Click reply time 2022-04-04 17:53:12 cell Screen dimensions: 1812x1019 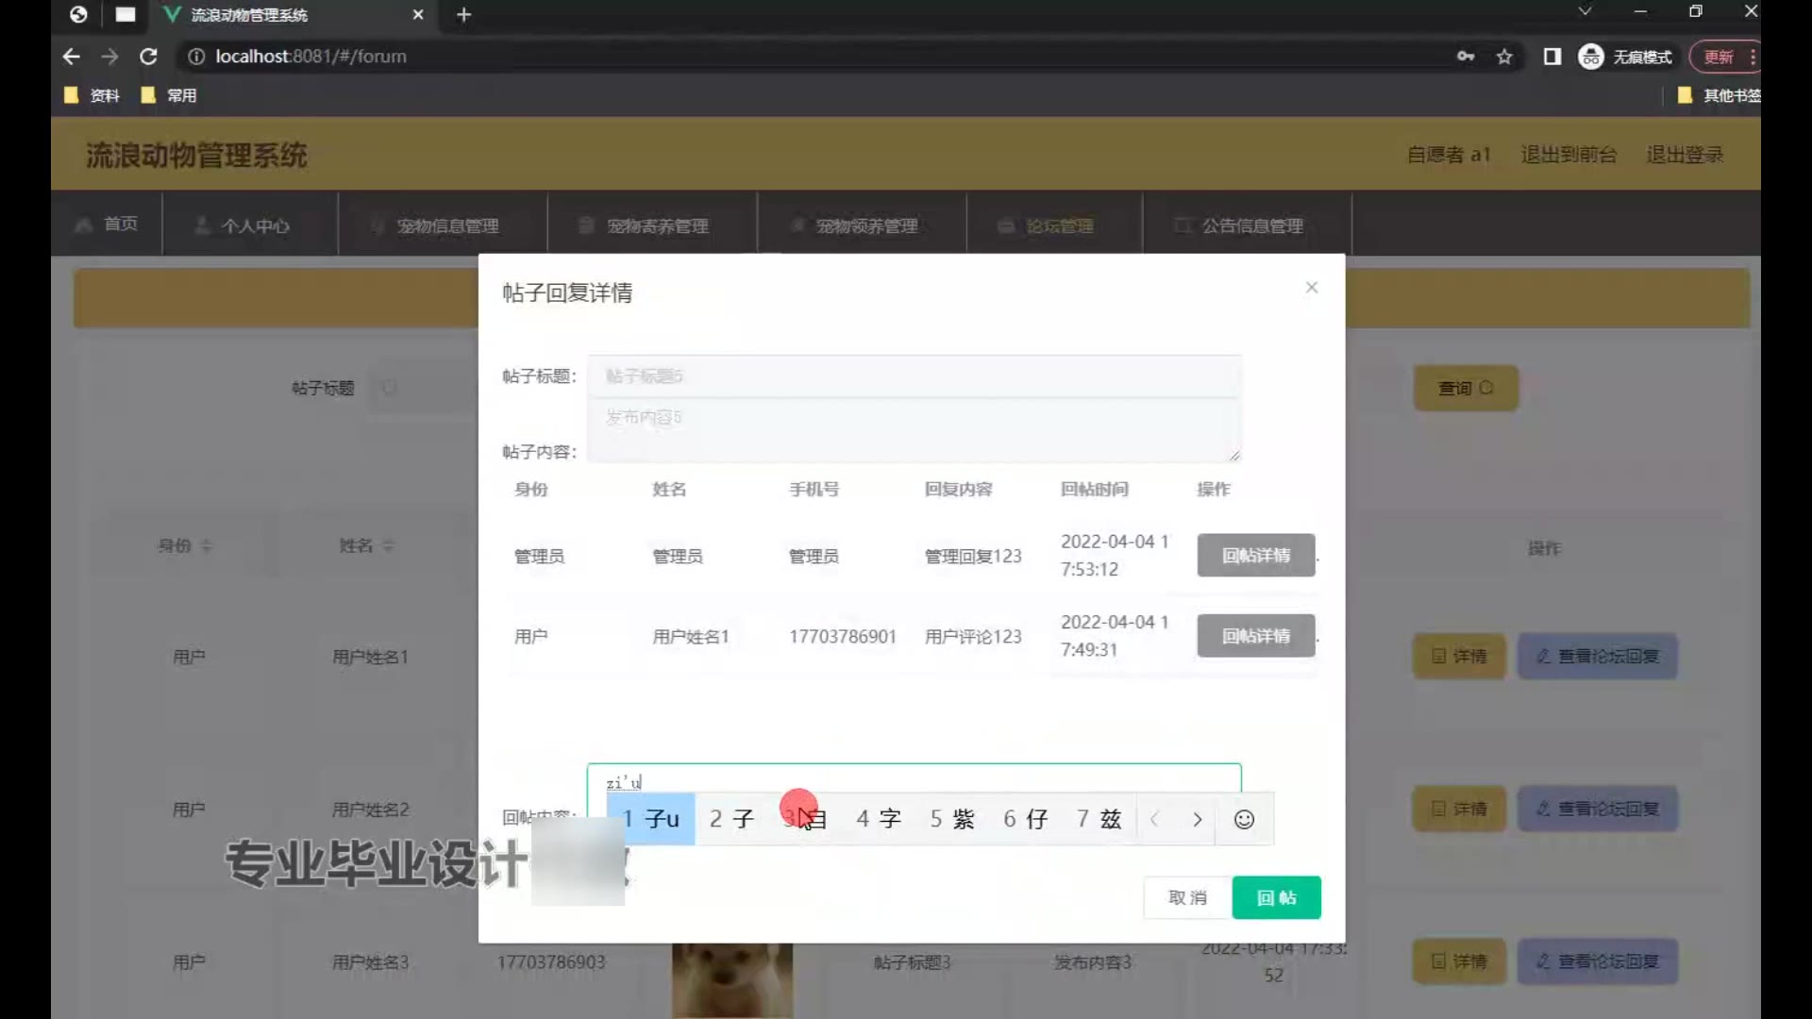pos(1114,555)
